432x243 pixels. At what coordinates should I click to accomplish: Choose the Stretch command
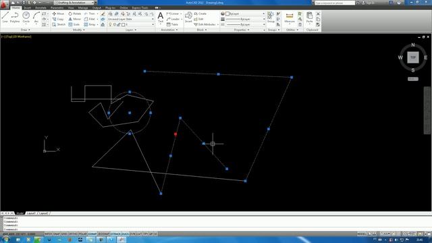click(59, 24)
